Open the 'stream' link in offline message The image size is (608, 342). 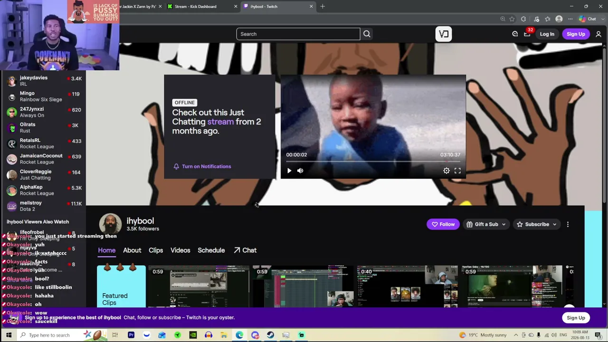220,122
